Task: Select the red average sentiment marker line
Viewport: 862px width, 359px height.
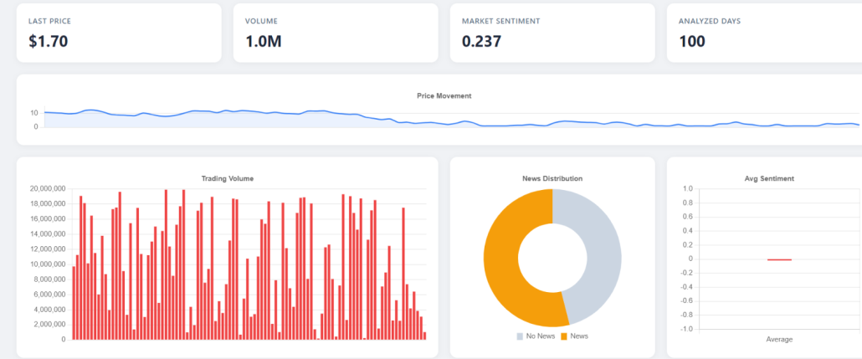Action: click(x=779, y=259)
